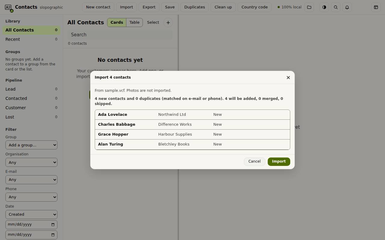Switch to Table view
Image resolution: width=385 pixels, height=240 pixels.
point(134,22)
